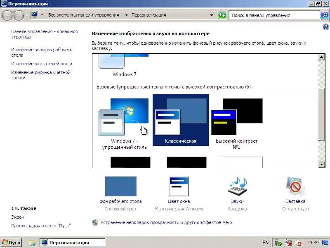Click the 'Звуки' music notes icon
Image resolution: width=330 pixels, height=248 pixels.
click(238, 186)
